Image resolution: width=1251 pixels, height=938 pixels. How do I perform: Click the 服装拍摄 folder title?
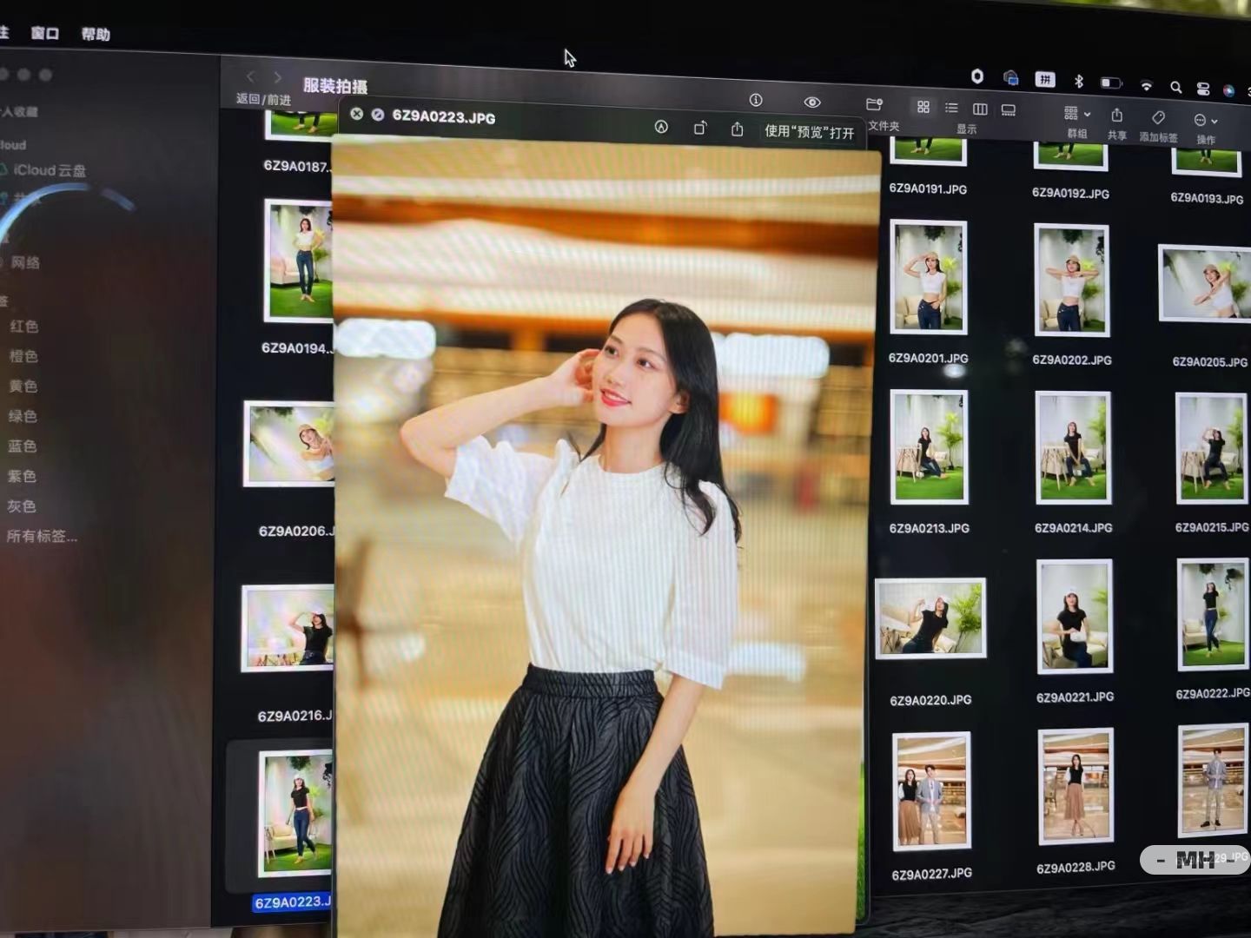pos(335,85)
